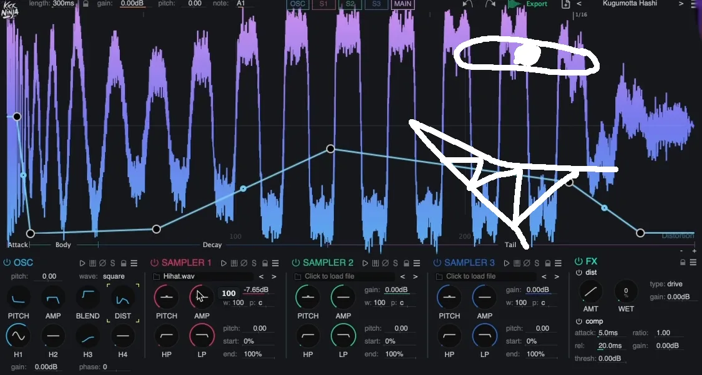This screenshot has height=375, width=702.
Task: Switch to the S3 view tab
Action: pos(376,4)
